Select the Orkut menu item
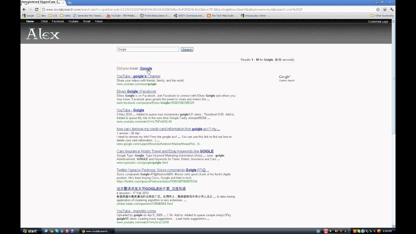The height and width of the screenshot is (234, 416). pyautogui.click(x=44, y=21)
